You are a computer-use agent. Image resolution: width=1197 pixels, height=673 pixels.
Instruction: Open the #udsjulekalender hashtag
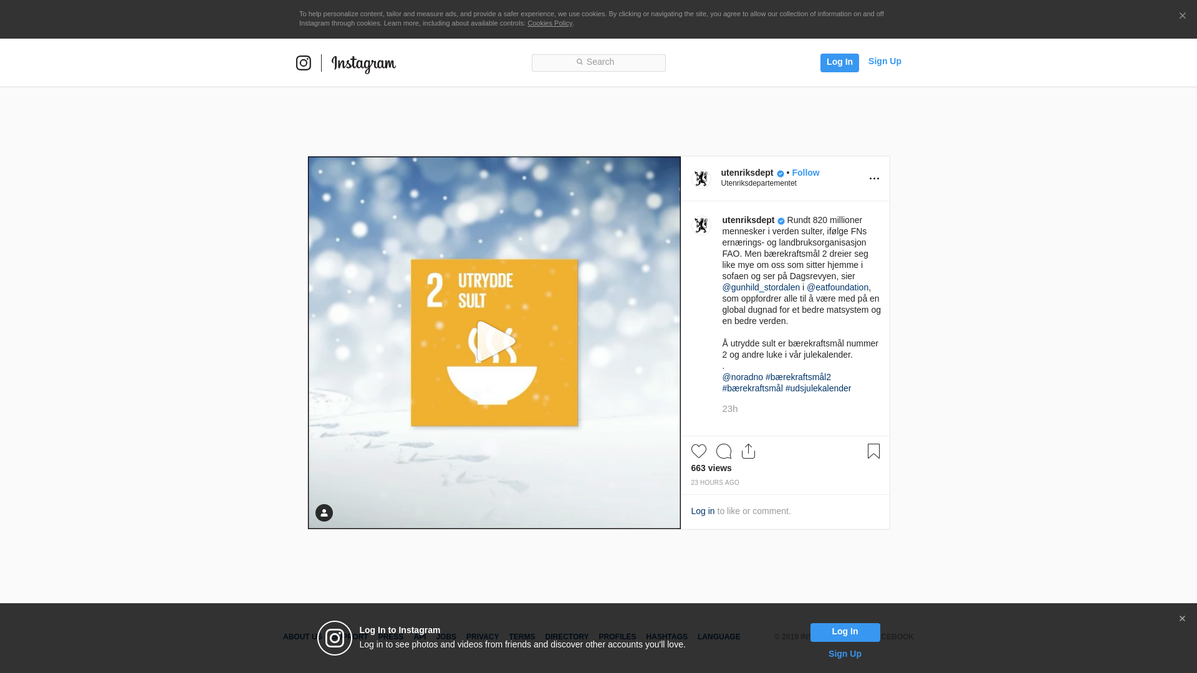[818, 388]
